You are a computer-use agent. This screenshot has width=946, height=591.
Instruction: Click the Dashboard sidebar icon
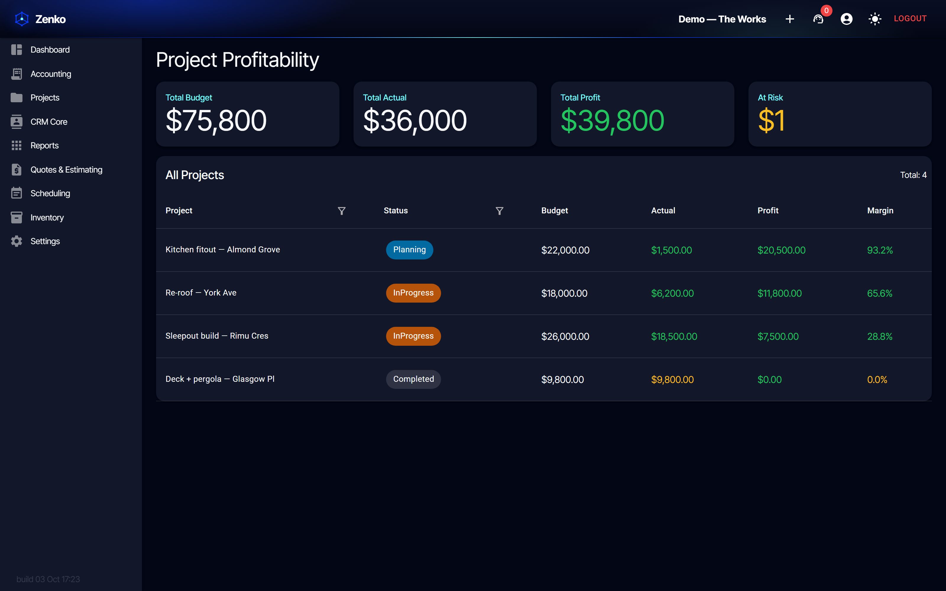pos(17,50)
